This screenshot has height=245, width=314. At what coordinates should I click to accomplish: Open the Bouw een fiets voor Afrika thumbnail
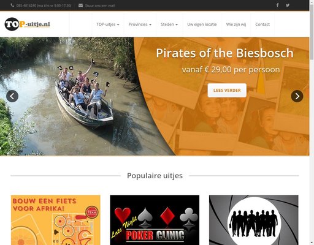coord(56,220)
